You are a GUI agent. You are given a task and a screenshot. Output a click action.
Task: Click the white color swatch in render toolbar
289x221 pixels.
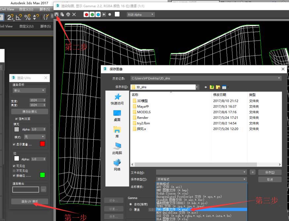pyautogui.click(x=117, y=14)
